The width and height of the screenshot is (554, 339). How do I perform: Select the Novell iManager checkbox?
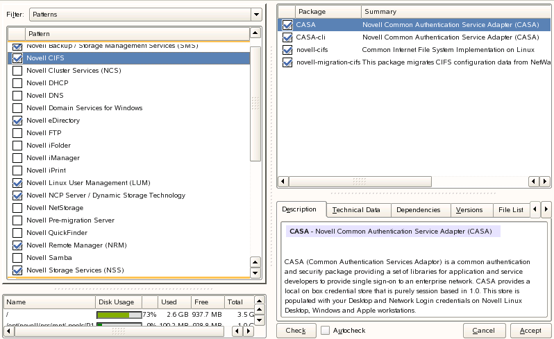[x=17, y=158]
